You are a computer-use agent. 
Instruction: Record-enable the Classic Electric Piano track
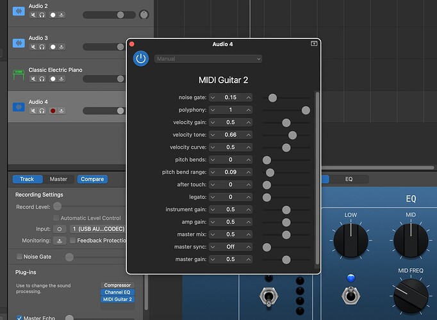coord(53,79)
